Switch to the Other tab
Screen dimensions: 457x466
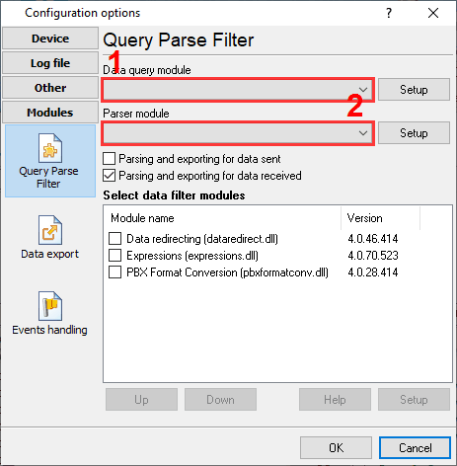50,88
